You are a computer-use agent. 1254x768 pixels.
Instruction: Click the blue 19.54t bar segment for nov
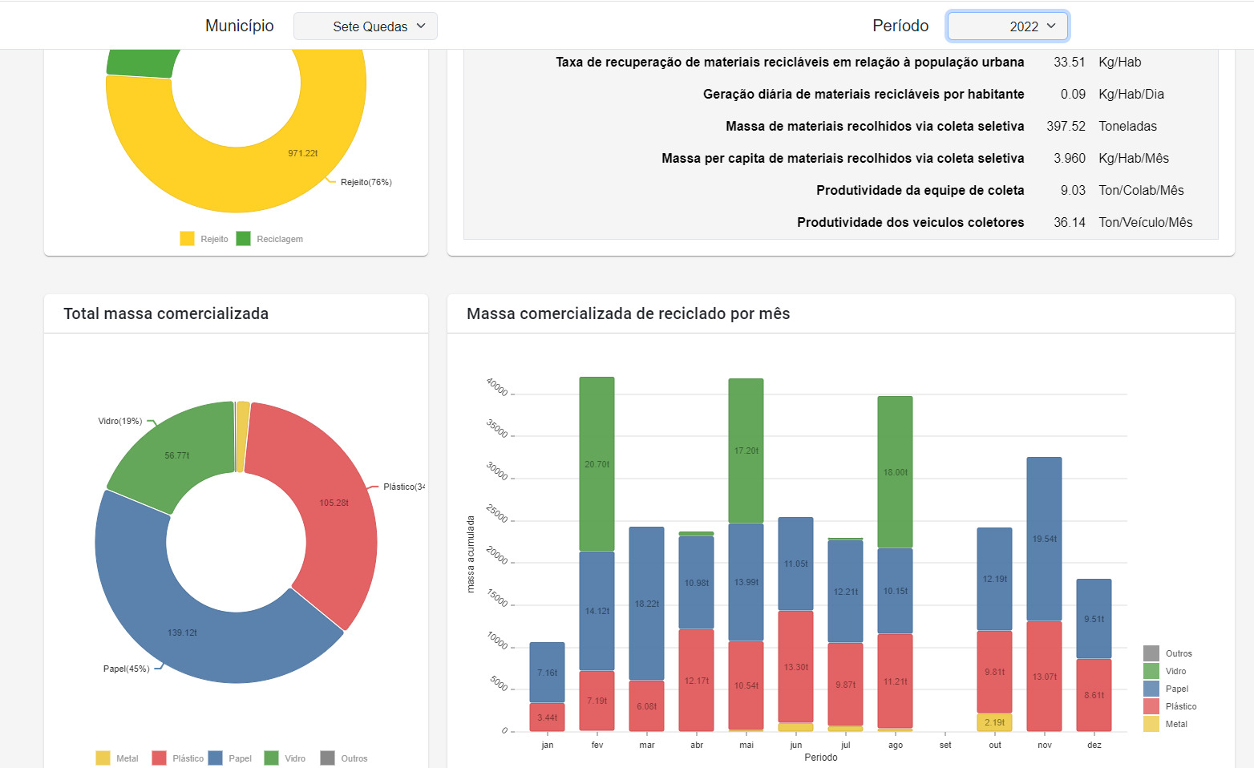(x=1044, y=539)
